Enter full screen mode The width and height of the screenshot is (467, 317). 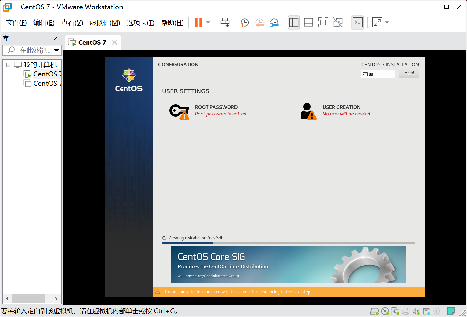pyautogui.click(x=323, y=22)
